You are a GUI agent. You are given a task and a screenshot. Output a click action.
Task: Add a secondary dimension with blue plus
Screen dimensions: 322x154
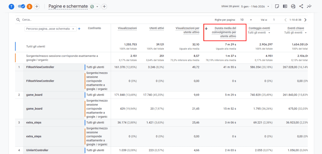point(79,29)
